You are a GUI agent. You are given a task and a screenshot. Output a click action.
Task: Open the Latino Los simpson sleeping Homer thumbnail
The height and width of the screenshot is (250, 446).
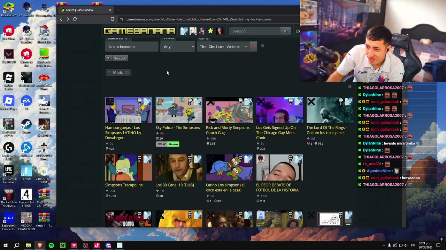[x=229, y=168]
